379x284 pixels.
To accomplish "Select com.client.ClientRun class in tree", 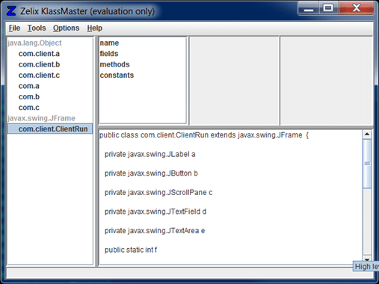I will (50, 129).
